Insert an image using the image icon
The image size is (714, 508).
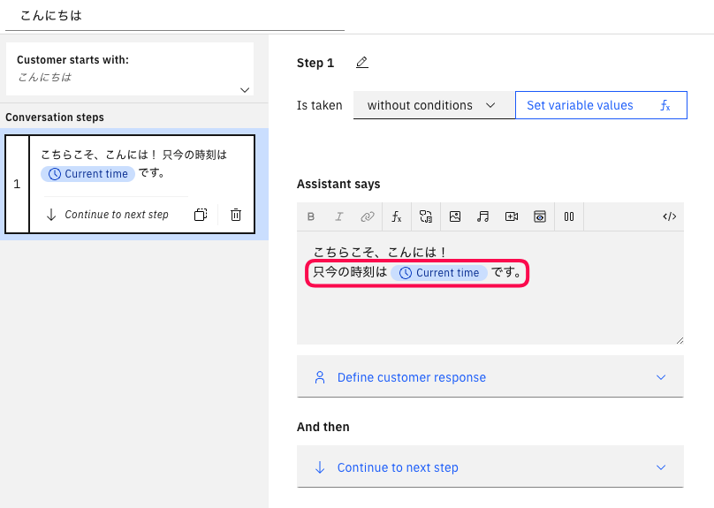click(x=455, y=216)
